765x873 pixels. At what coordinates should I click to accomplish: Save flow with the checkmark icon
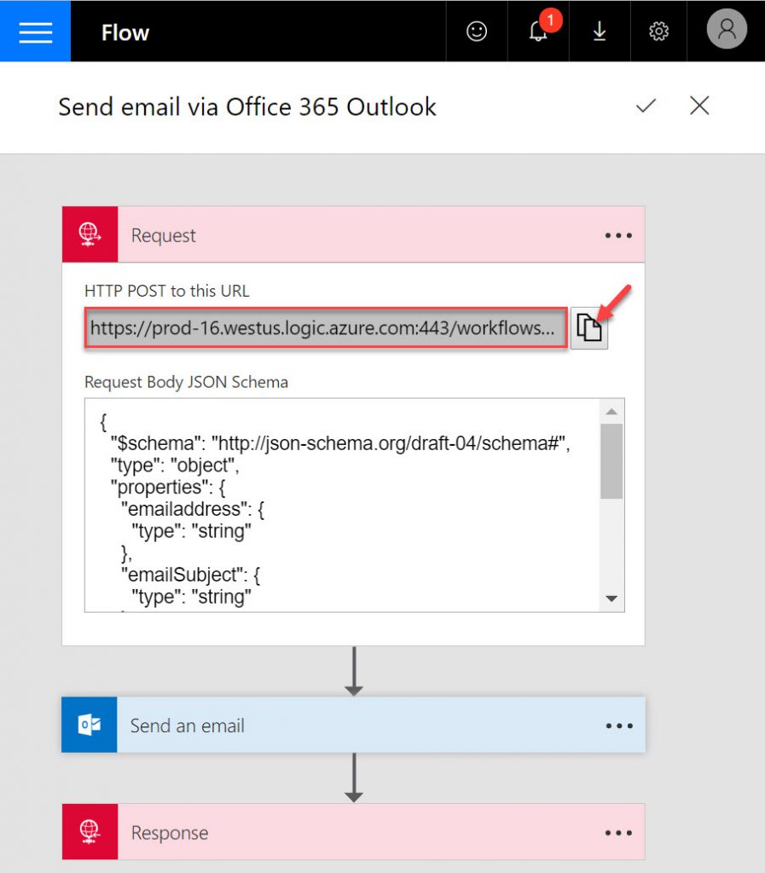click(x=646, y=106)
